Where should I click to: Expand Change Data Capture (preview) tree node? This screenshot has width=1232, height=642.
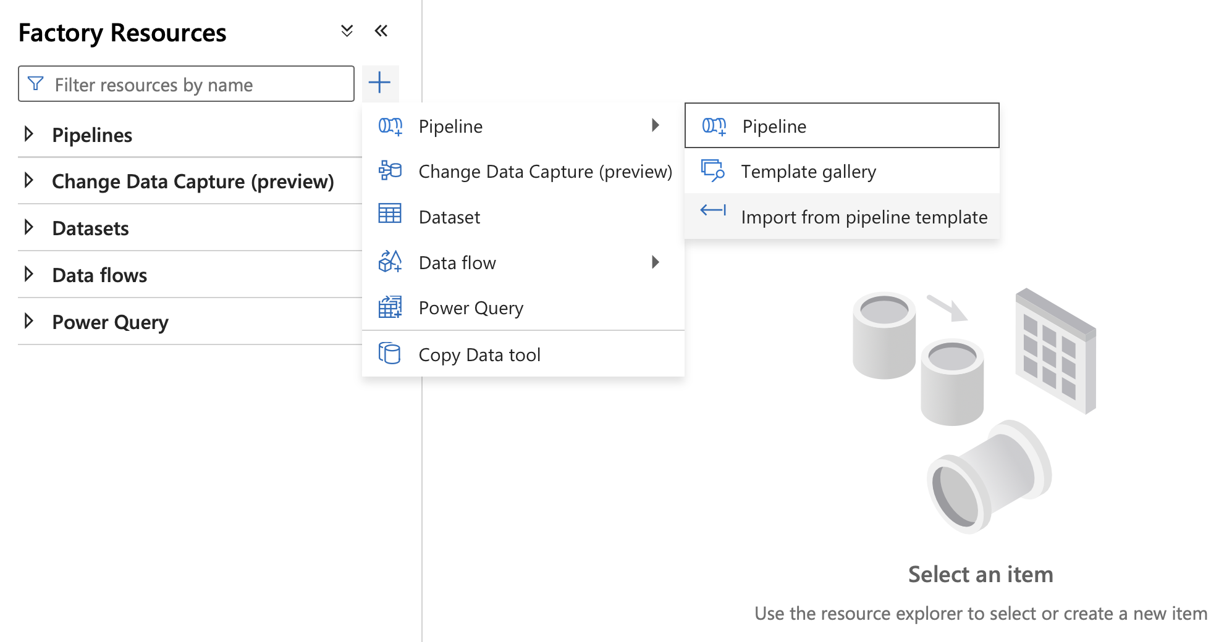pos(28,180)
